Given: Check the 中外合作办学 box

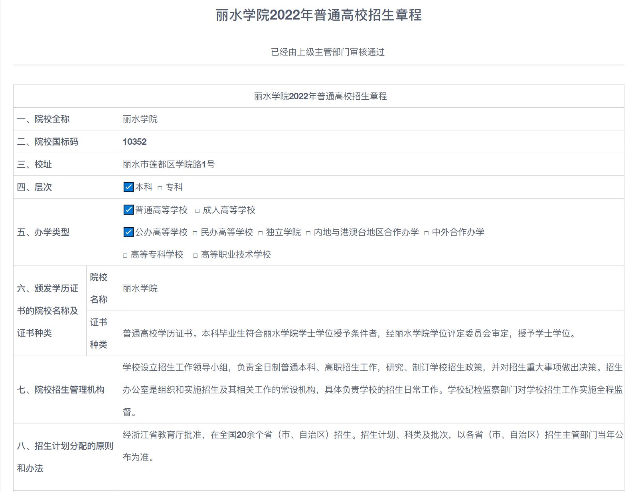Looking at the screenshot, I should pyautogui.click(x=427, y=233).
